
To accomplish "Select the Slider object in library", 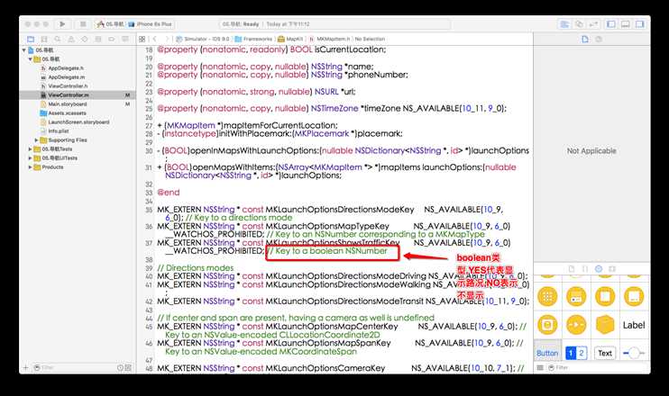I will 634,353.
